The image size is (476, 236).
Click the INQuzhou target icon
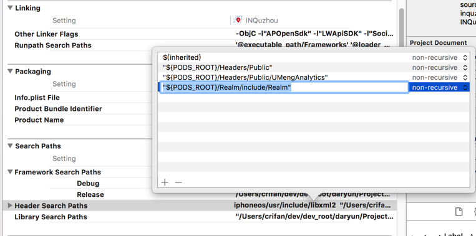[238, 21]
